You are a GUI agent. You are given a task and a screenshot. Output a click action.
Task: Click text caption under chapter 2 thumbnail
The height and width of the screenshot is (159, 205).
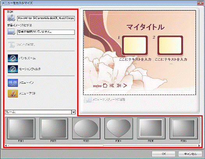tap(171, 59)
